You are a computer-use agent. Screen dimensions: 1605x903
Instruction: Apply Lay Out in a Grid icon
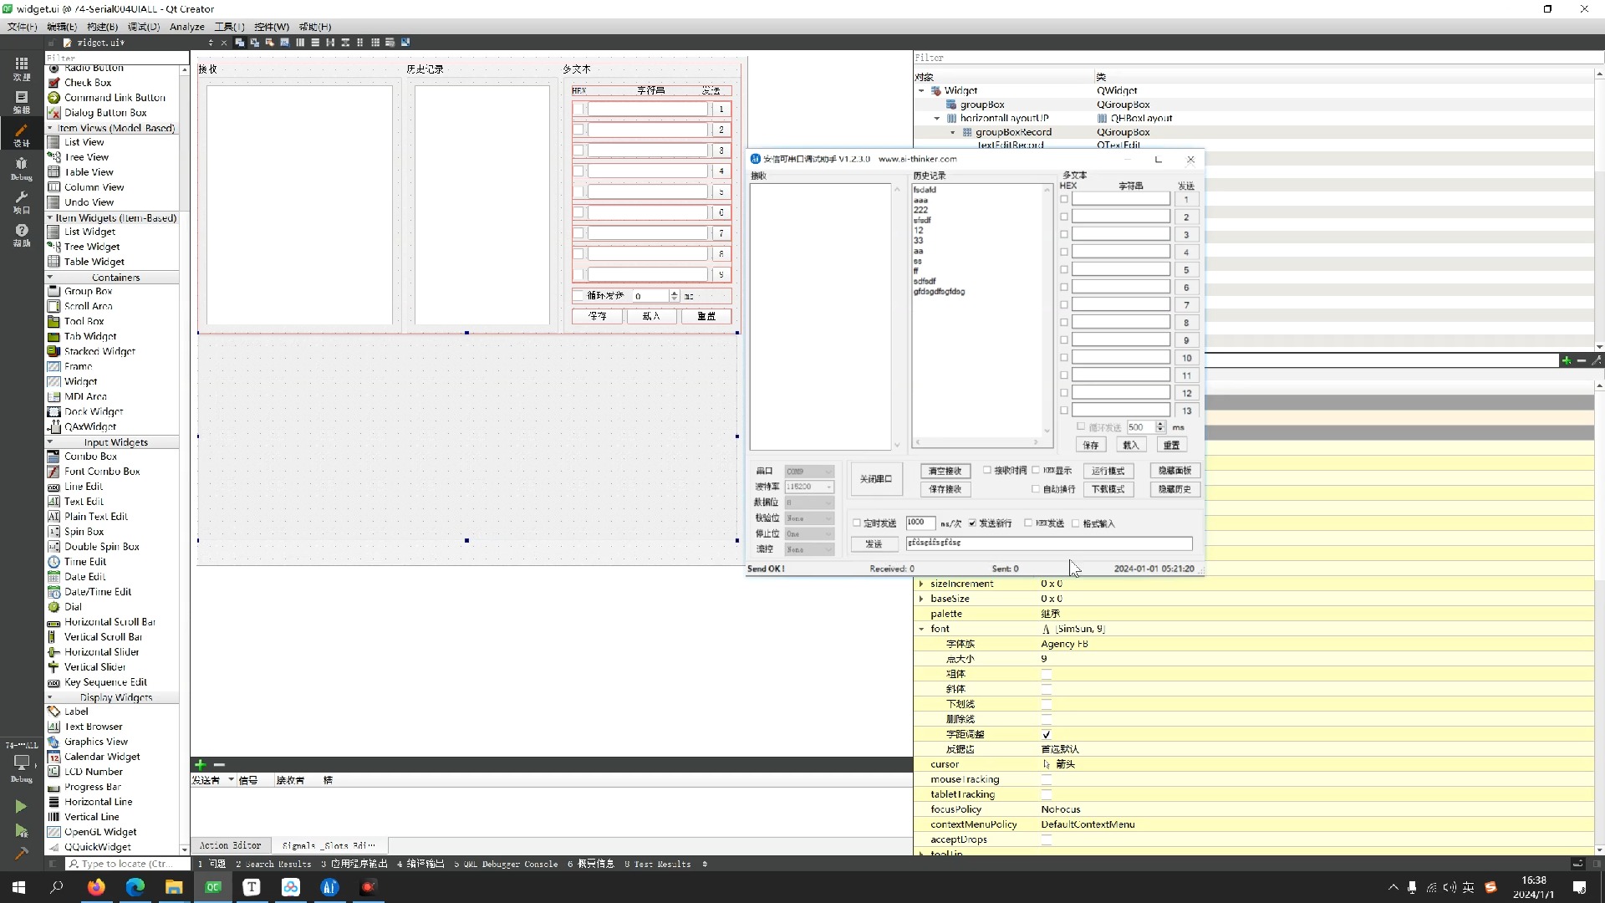tap(375, 42)
